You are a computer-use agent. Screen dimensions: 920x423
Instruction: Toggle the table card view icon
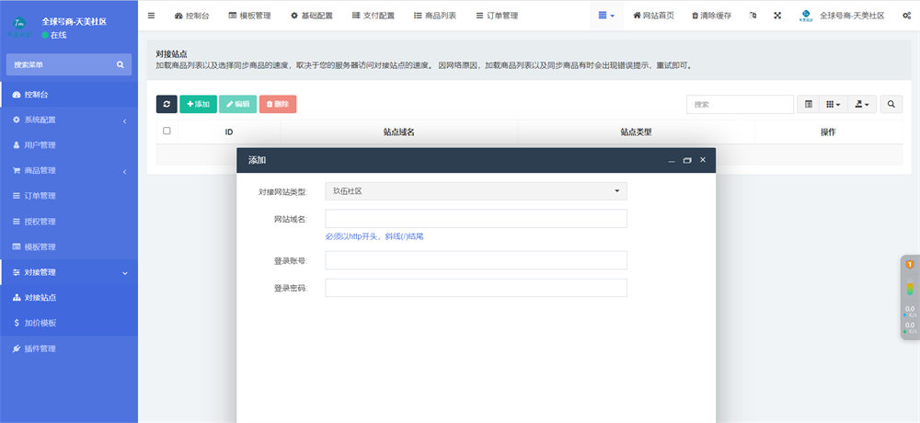pos(809,105)
